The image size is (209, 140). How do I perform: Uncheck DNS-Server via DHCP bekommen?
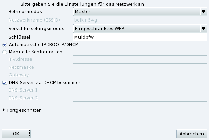(x=4, y=82)
